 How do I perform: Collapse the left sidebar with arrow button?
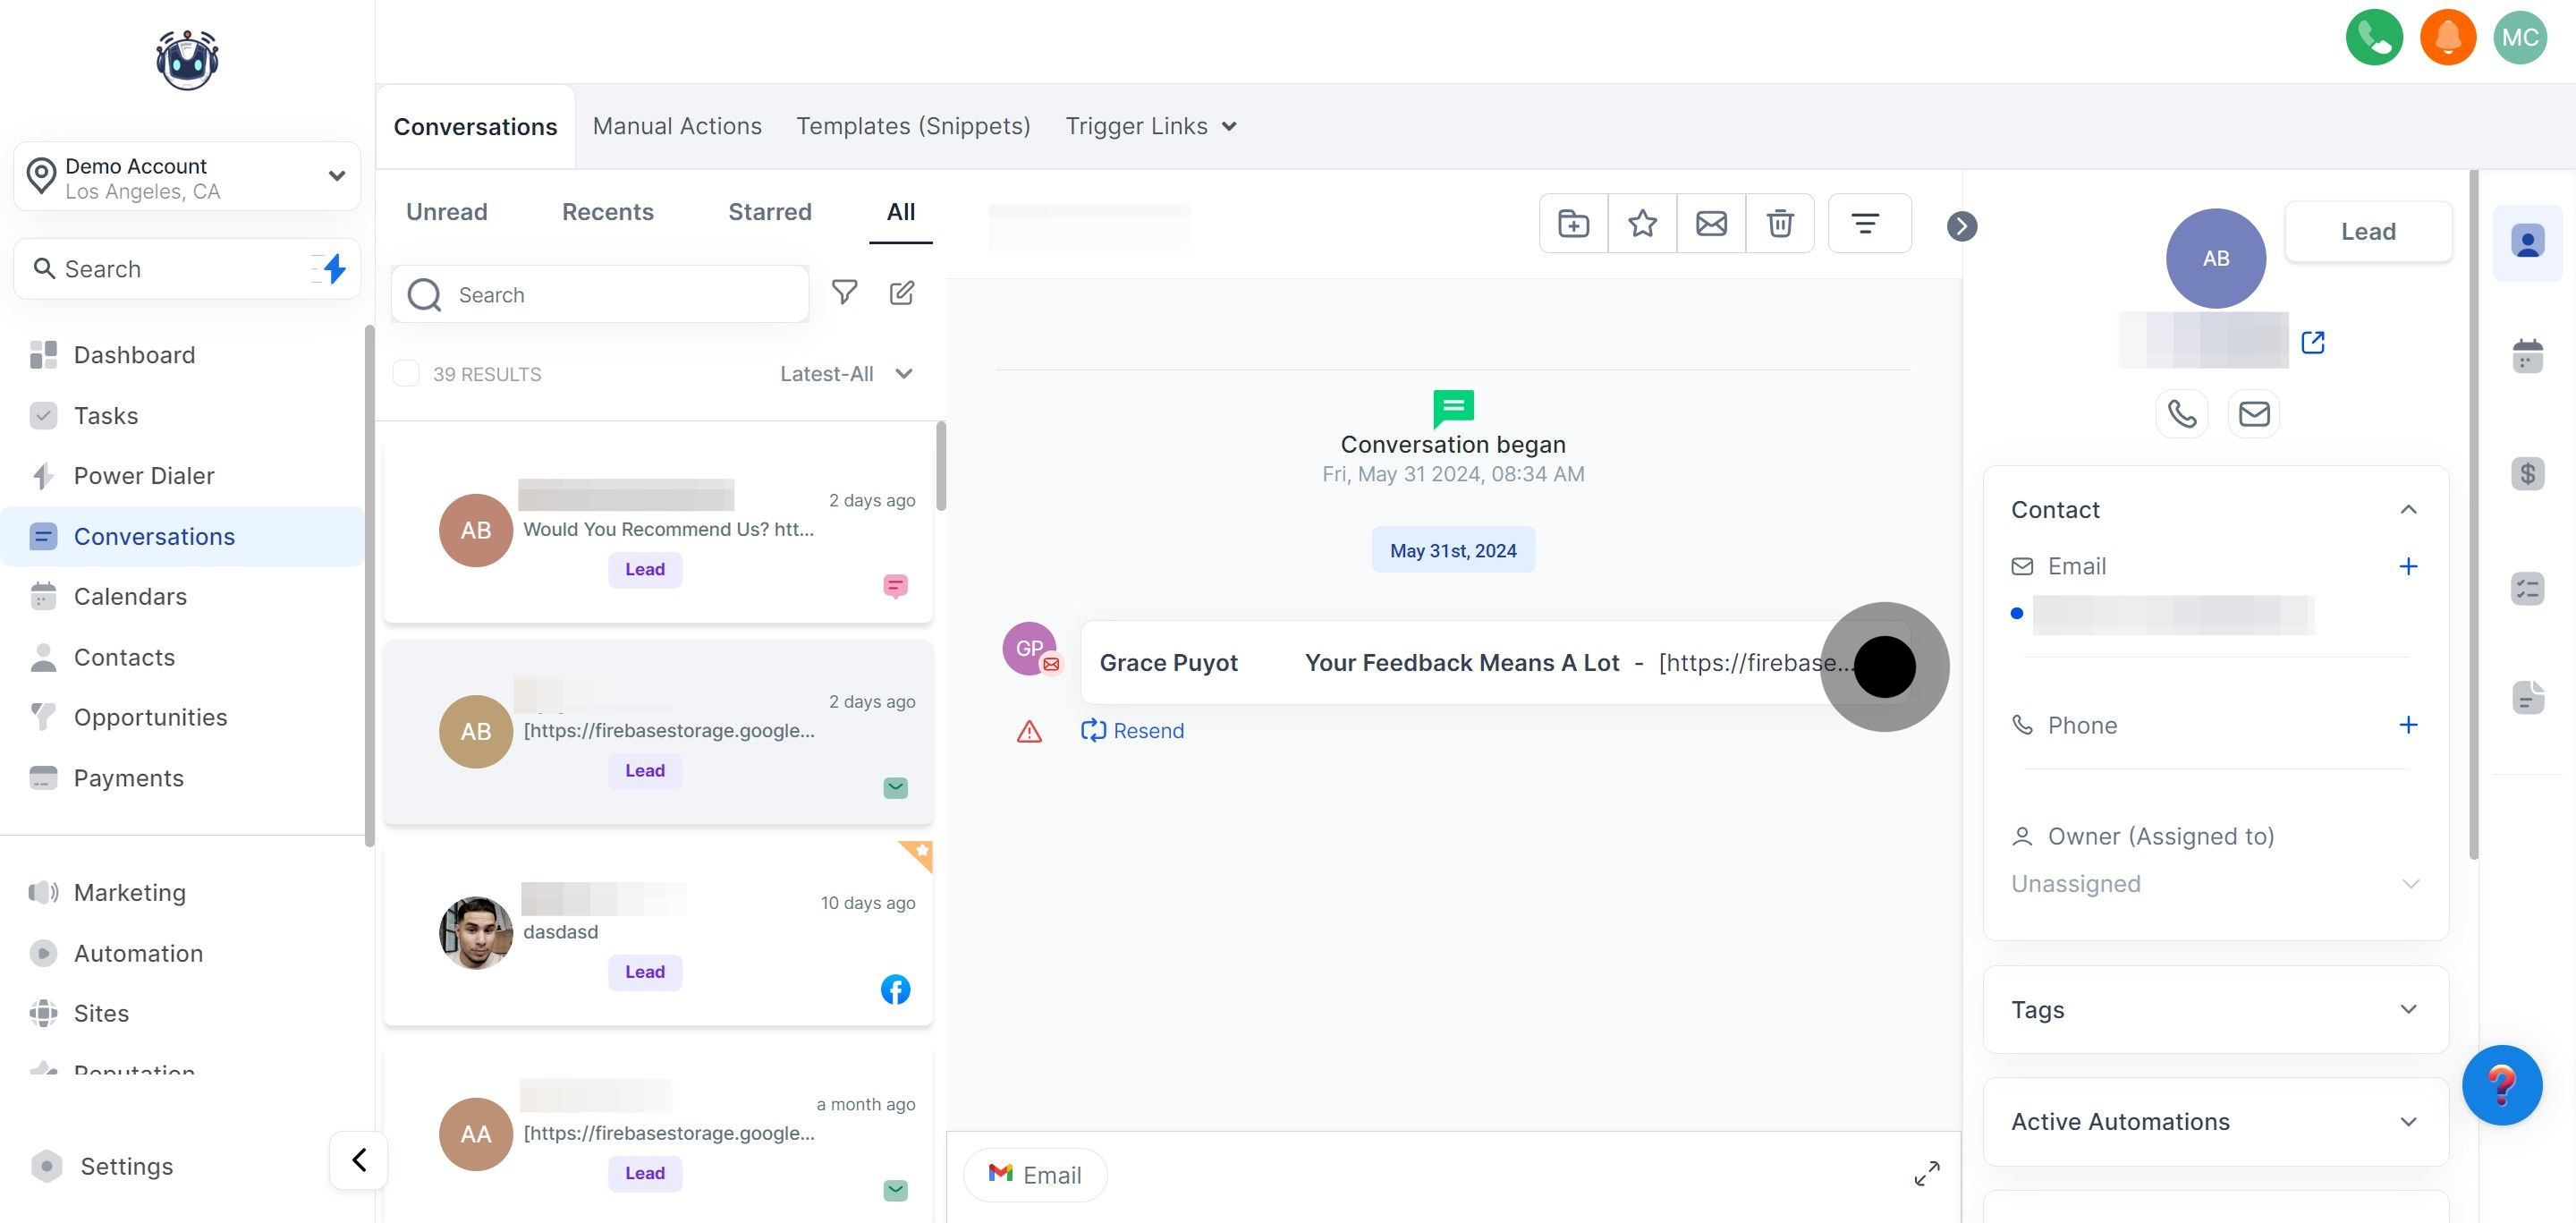coord(358,1159)
